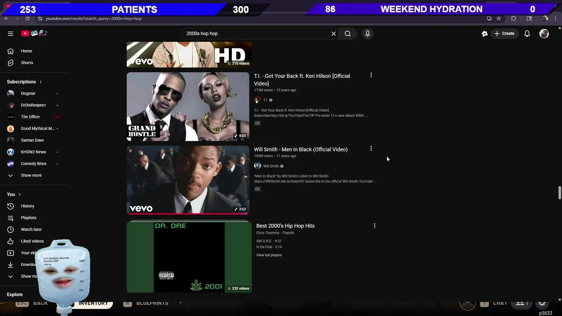
Task: Click the Watch later clock icon
Action: pyautogui.click(x=11, y=230)
